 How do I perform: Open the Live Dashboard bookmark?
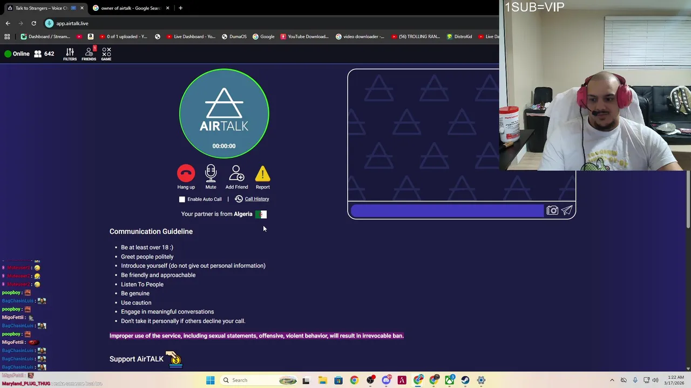point(191,37)
